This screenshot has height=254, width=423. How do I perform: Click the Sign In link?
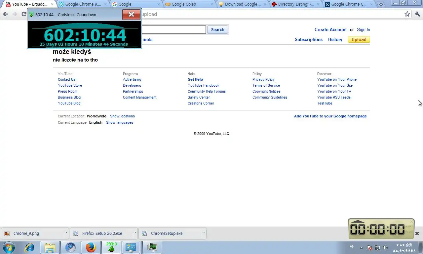pyautogui.click(x=364, y=29)
